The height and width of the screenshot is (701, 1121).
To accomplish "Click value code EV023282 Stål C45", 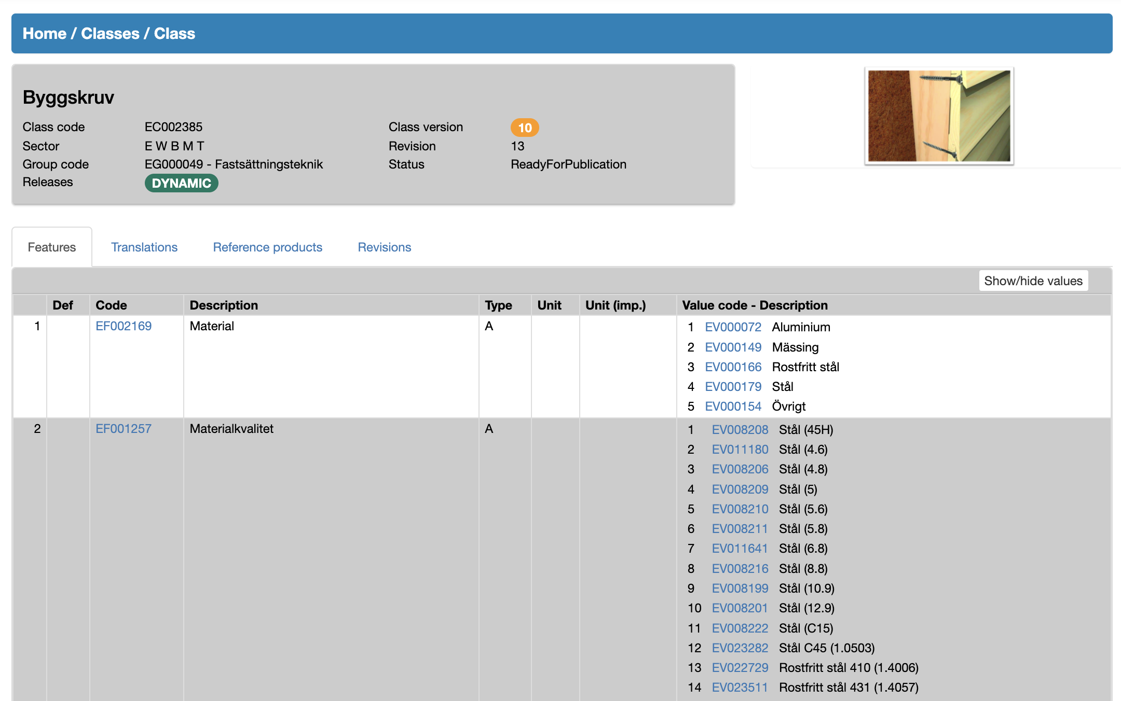I will [740, 648].
